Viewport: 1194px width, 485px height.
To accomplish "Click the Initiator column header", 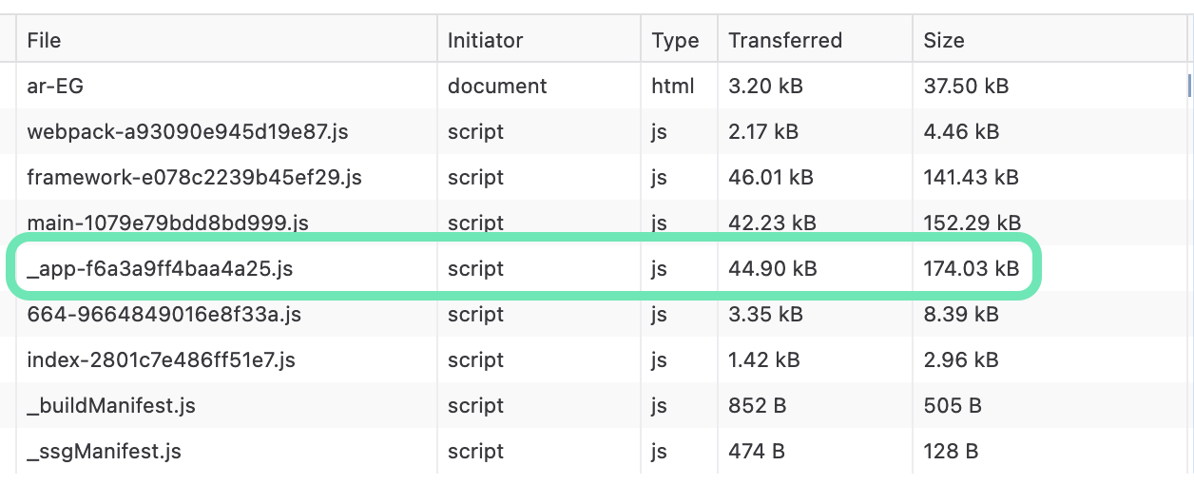I will [x=485, y=40].
